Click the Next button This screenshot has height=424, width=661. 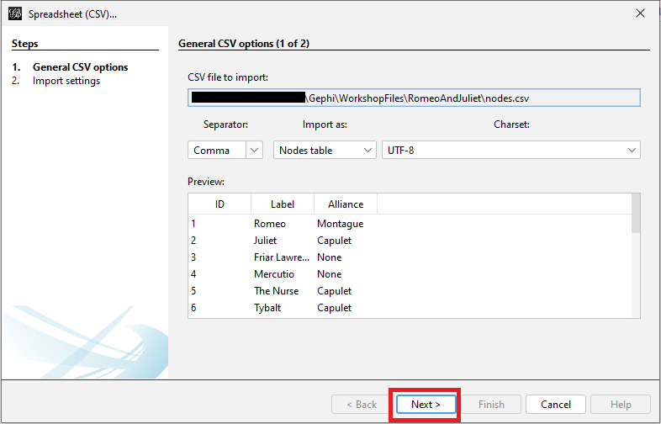pos(426,405)
